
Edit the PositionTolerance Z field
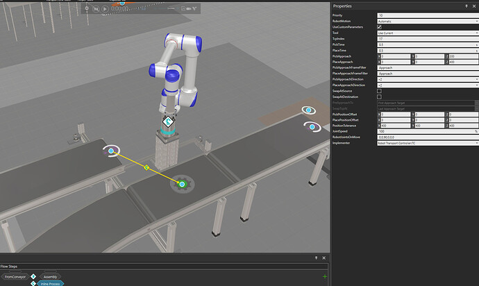[463, 126]
